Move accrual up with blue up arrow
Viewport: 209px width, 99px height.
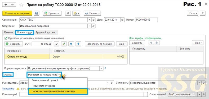(71, 44)
